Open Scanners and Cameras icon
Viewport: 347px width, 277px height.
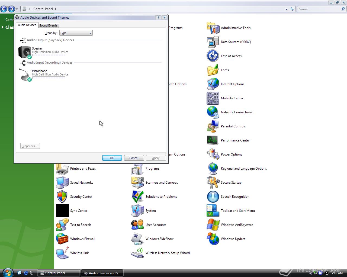click(x=137, y=183)
